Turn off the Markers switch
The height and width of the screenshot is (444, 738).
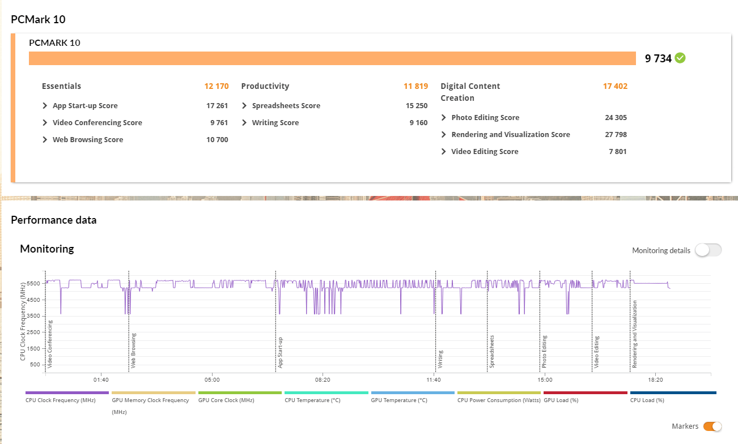point(712,426)
